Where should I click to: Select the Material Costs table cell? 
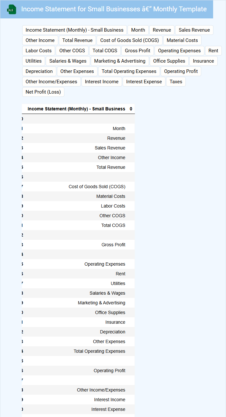point(111,196)
